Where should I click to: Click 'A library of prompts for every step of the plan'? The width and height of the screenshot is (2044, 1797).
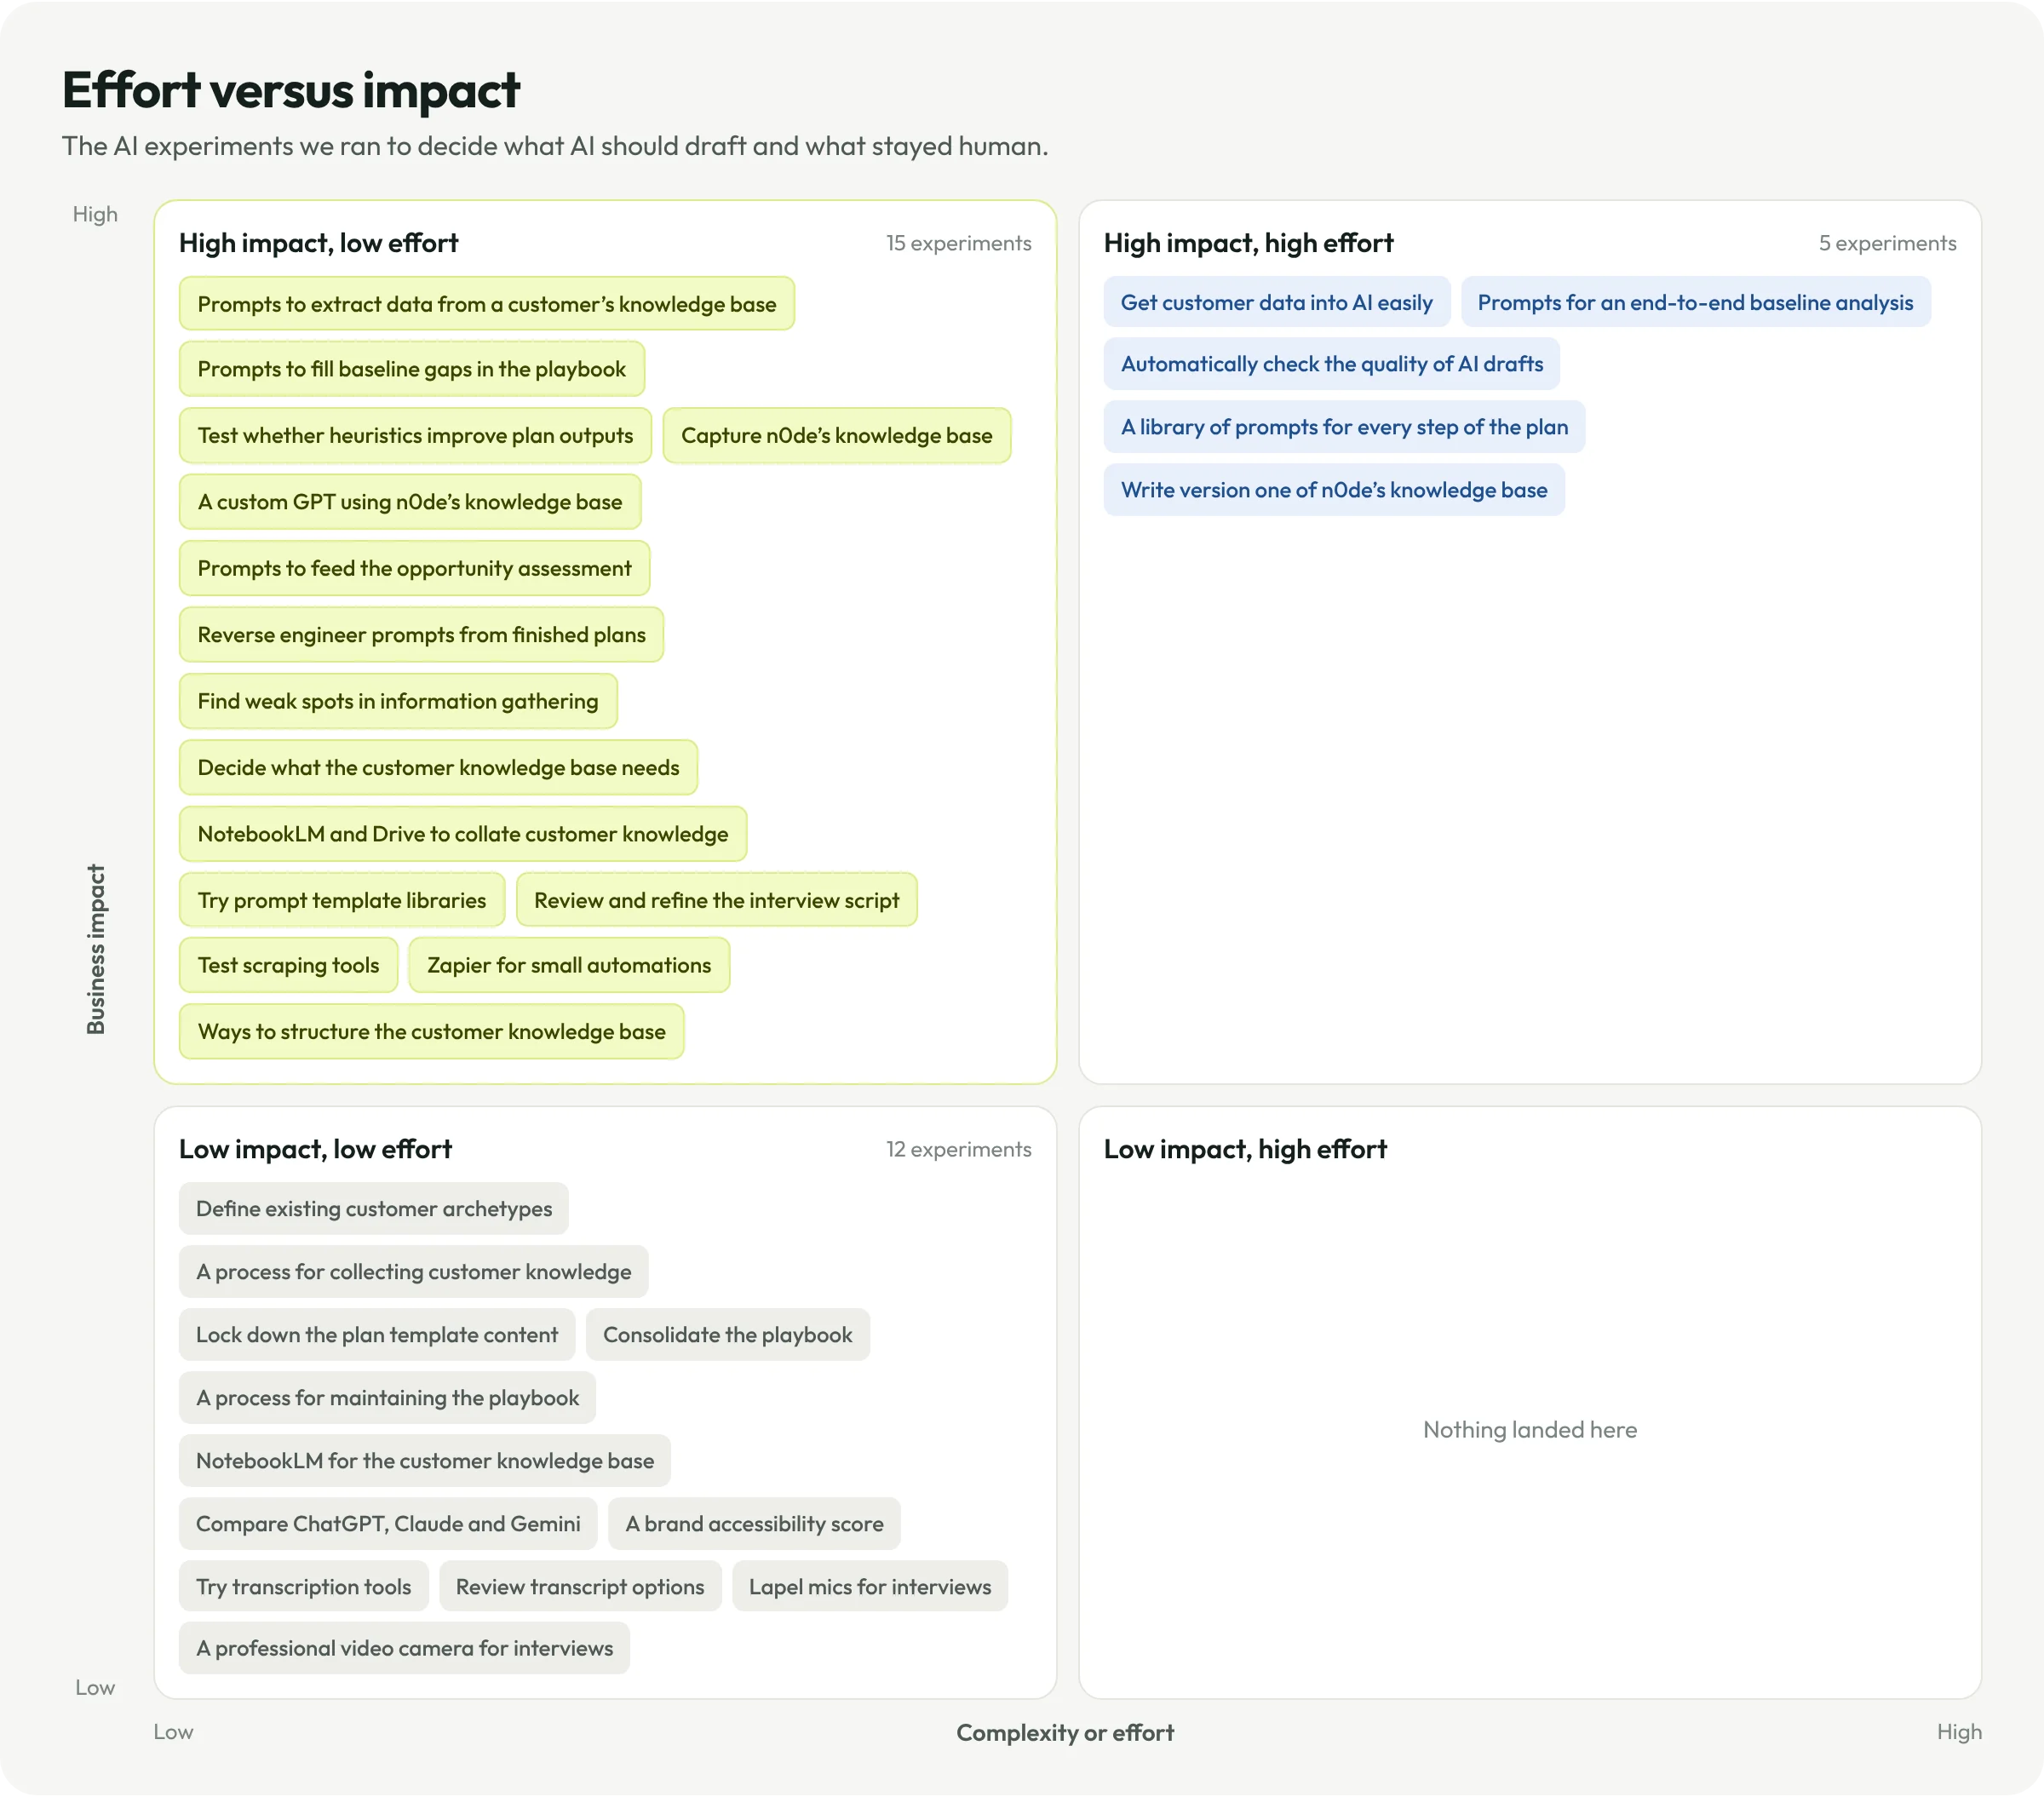pos(1344,427)
